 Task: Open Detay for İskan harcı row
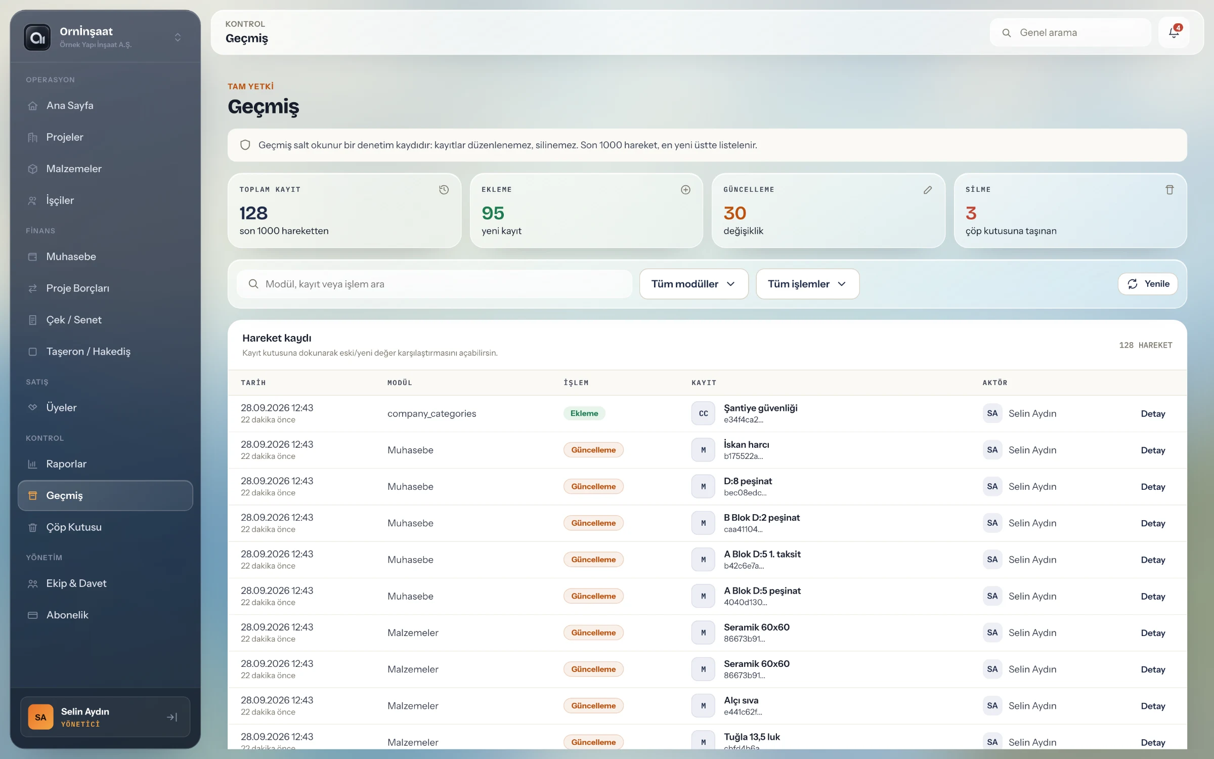[1153, 450]
